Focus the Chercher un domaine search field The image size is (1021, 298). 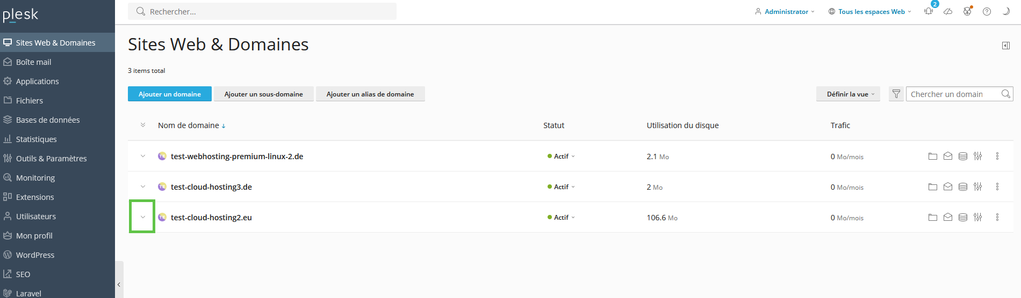[954, 94]
